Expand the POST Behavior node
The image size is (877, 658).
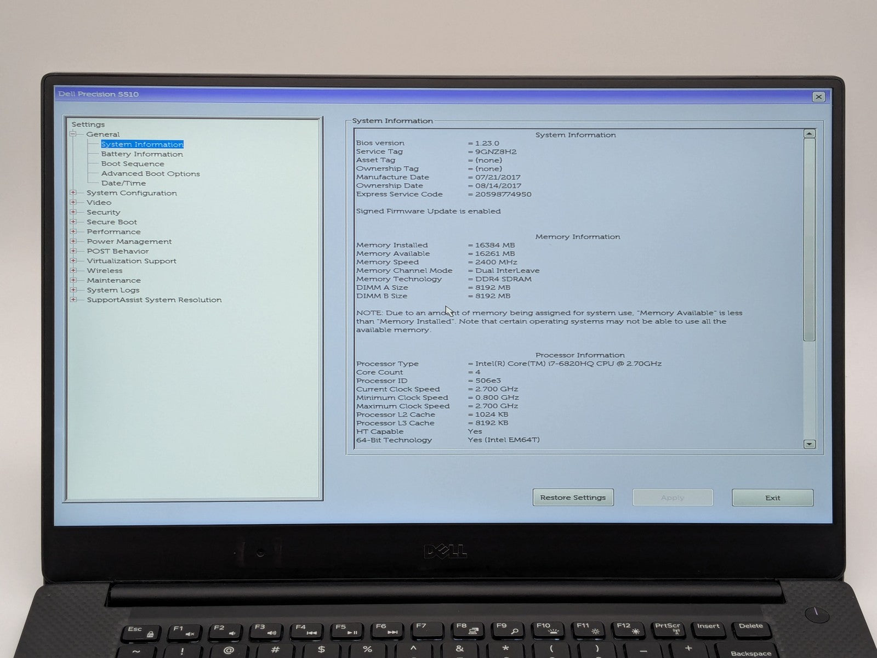[x=73, y=251]
